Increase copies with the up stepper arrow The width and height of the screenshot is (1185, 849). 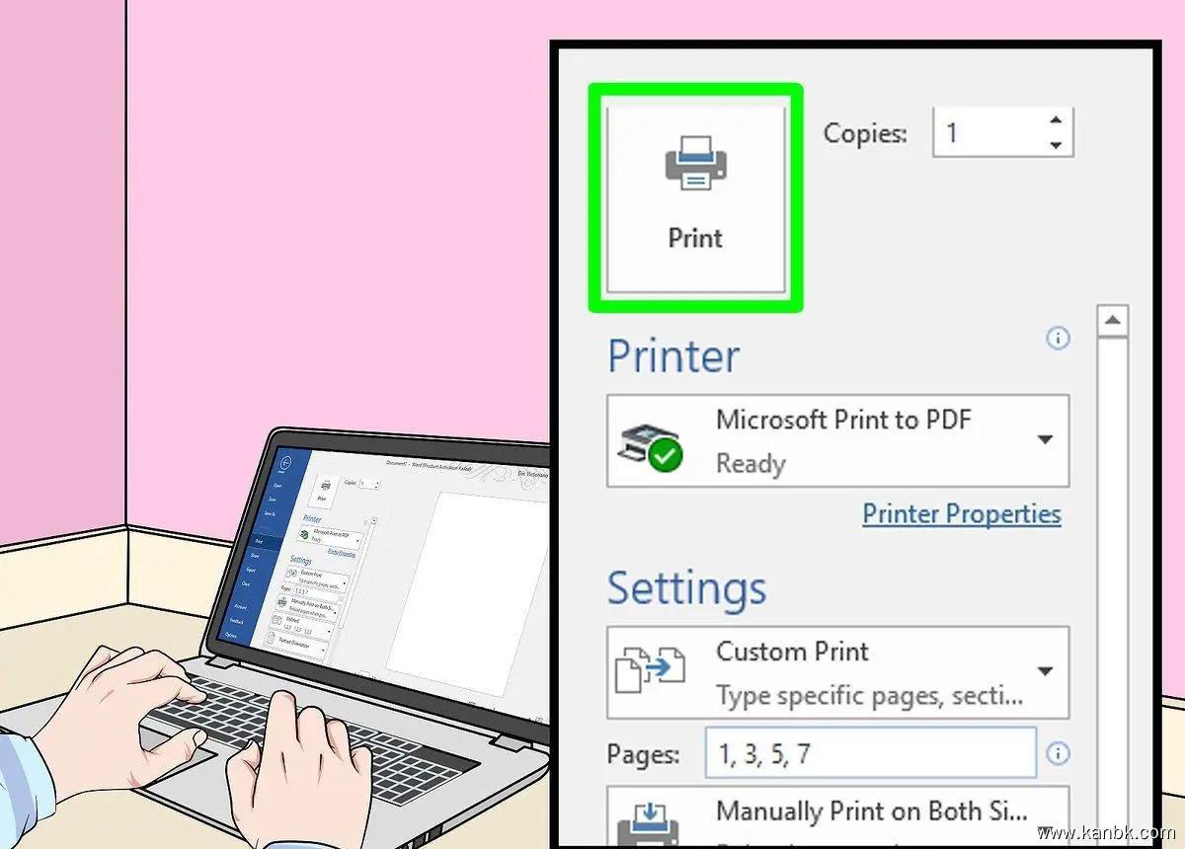[x=1057, y=119]
